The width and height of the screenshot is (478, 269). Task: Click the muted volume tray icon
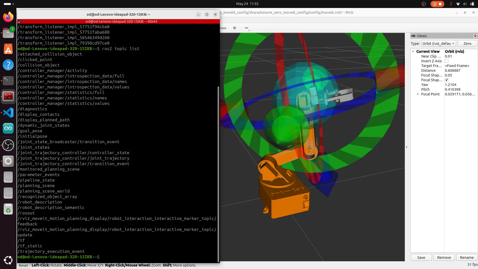(465, 4)
